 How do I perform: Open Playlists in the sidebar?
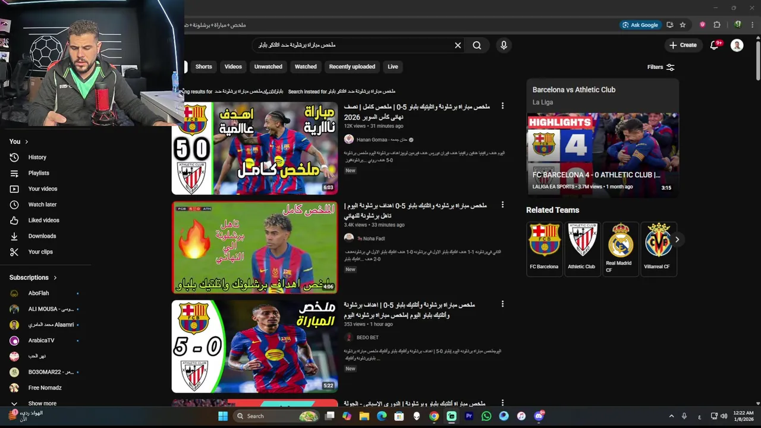click(x=39, y=173)
